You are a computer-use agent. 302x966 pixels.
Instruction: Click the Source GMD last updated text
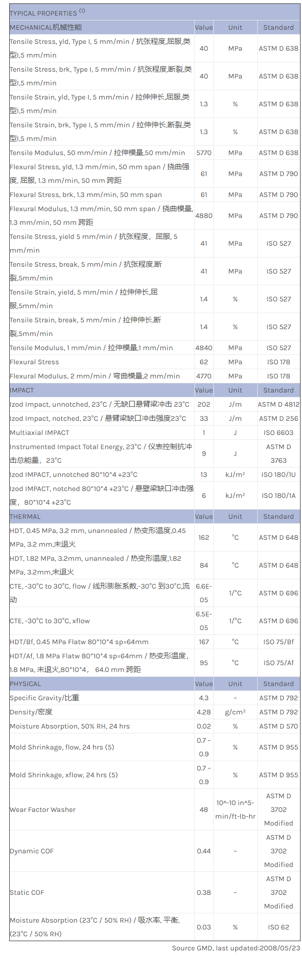(x=236, y=948)
